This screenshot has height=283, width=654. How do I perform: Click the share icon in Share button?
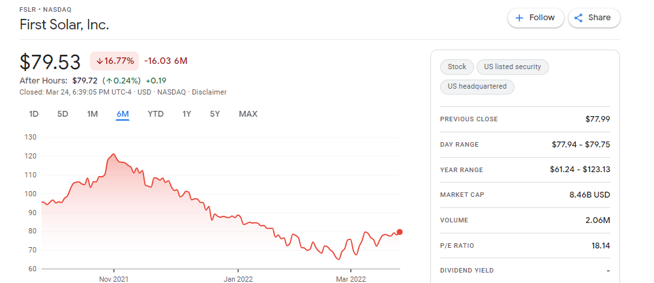[x=578, y=18]
